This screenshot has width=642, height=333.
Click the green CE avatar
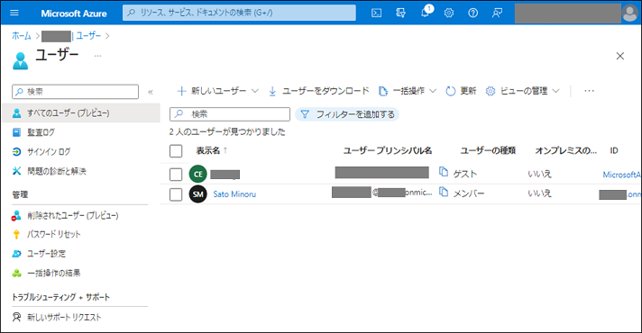[197, 175]
